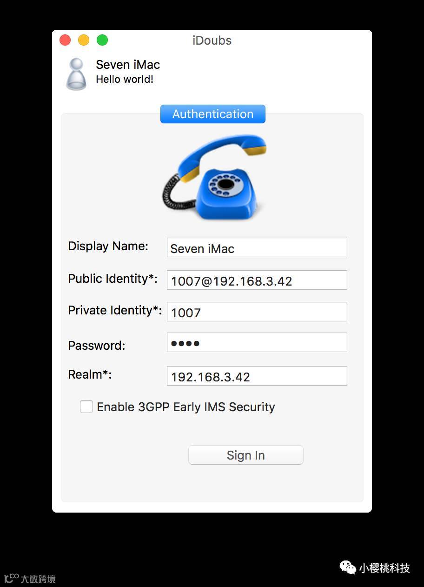The image size is (424, 587).
Task: Minimize the iDoubs window with yellow button
Action: click(84, 40)
